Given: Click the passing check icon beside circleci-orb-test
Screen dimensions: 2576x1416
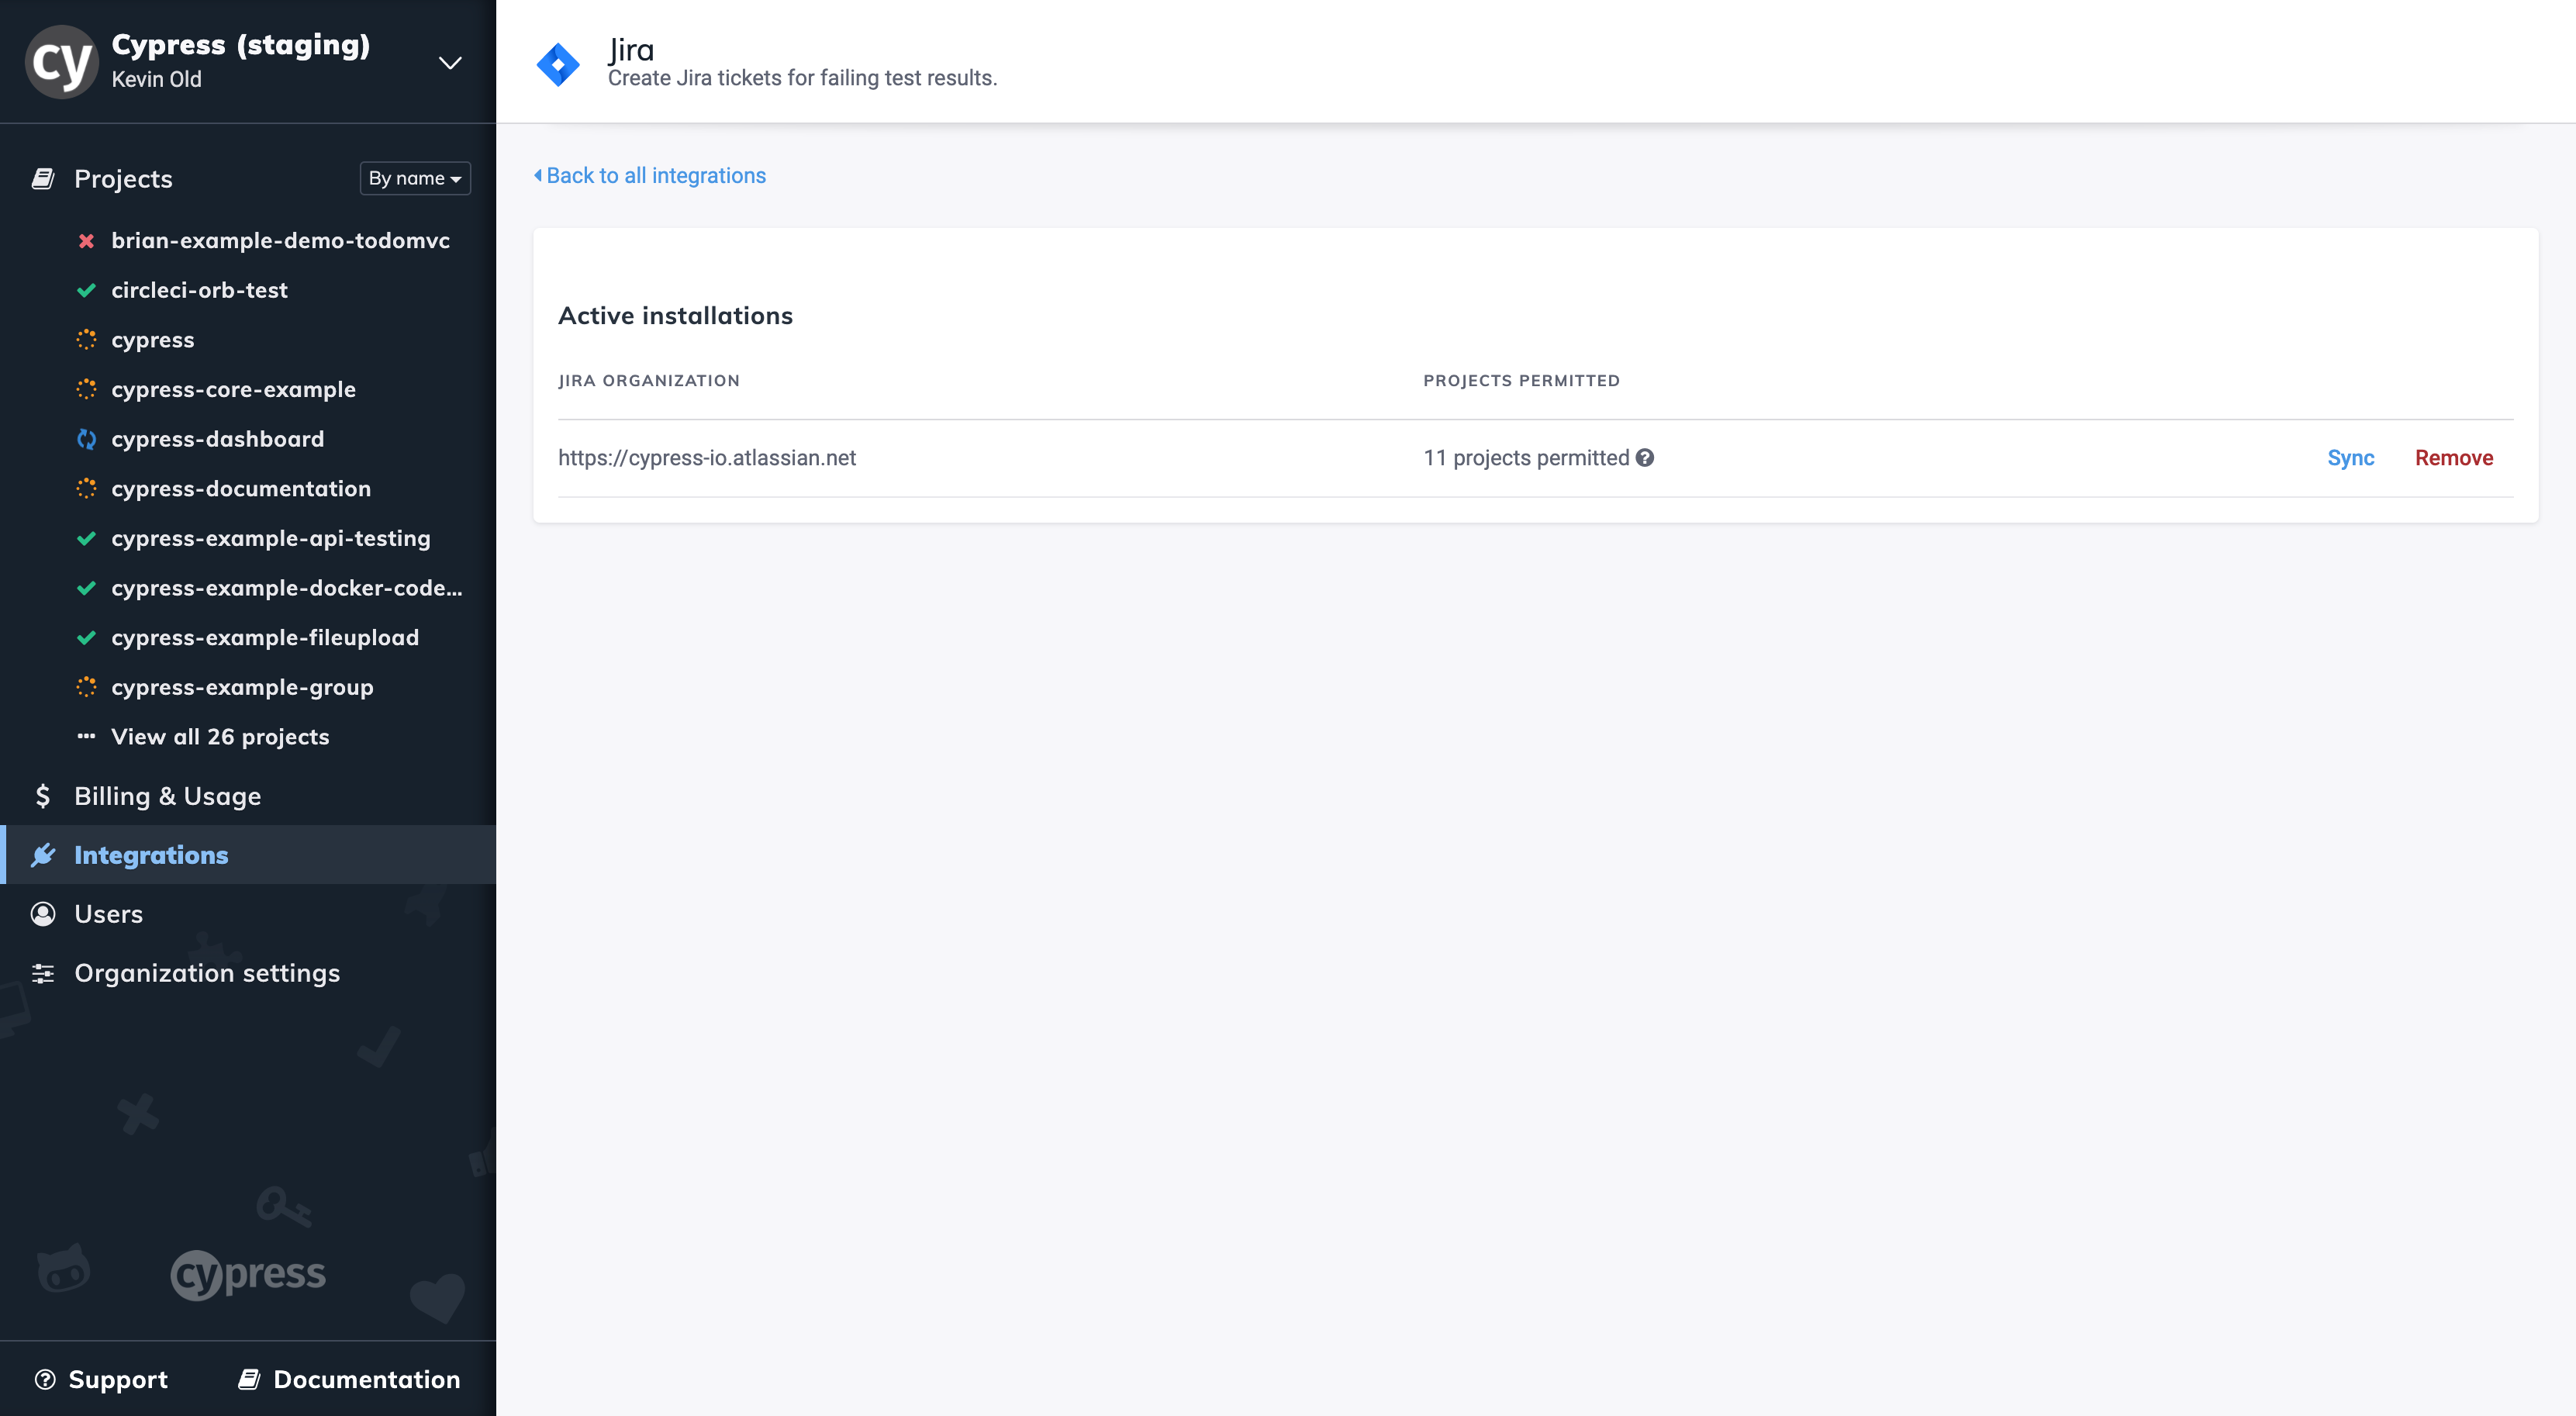Looking at the screenshot, I should click(x=87, y=289).
